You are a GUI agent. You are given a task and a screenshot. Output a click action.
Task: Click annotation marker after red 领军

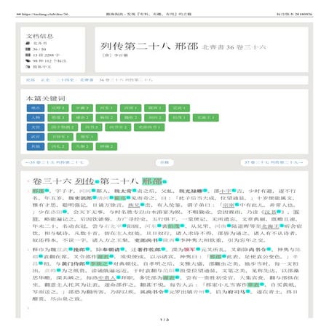[x=198, y=249]
